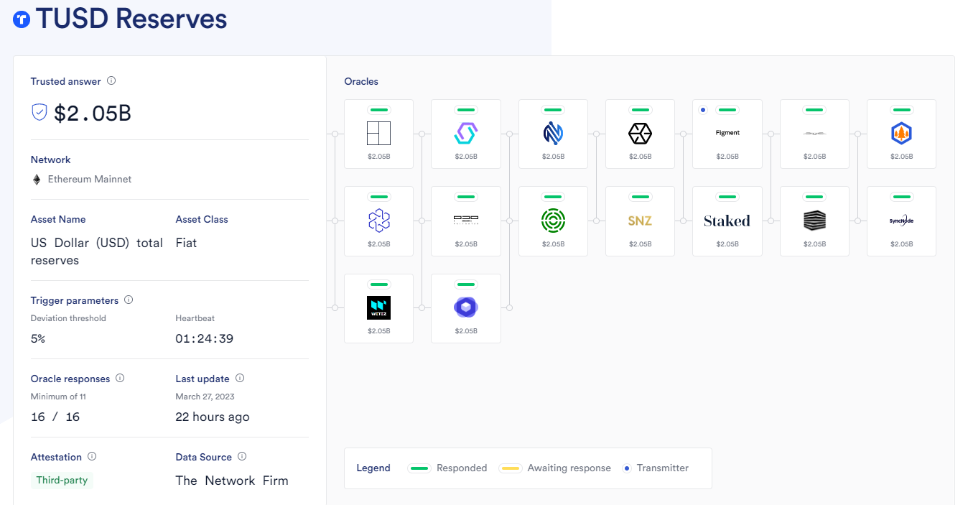The image size is (968, 505).
Task: Open the Trusted answer info tooltip icon
Action: (x=111, y=81)
